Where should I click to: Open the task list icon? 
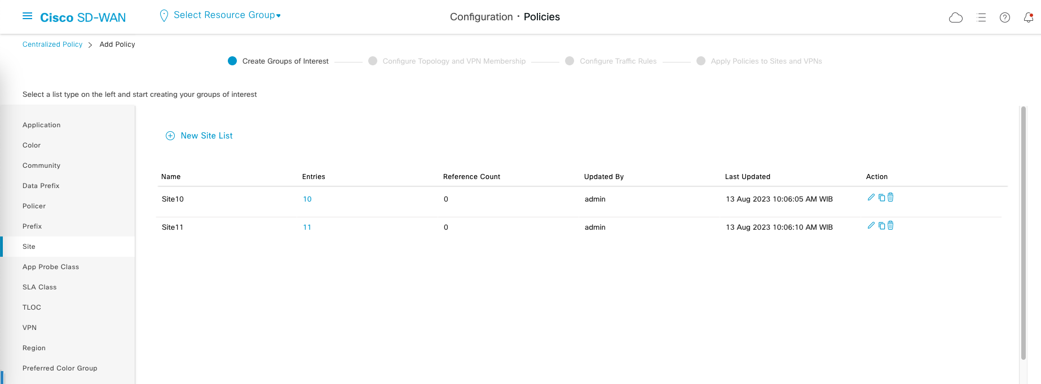(x=981, y=17)
